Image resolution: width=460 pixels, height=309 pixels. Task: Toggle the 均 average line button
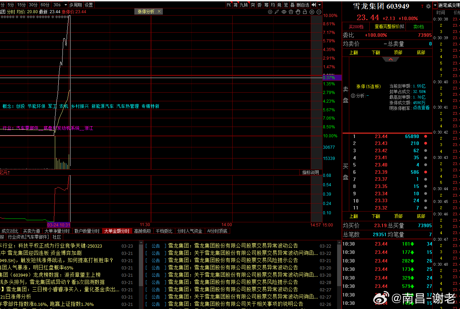click(273, 5)
